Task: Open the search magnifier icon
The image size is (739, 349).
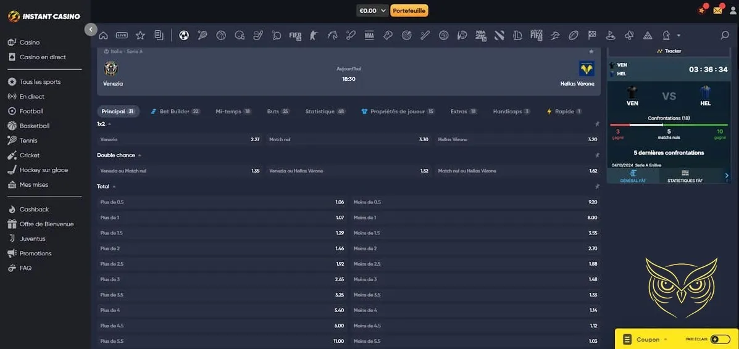Action: tap(725, 35)
